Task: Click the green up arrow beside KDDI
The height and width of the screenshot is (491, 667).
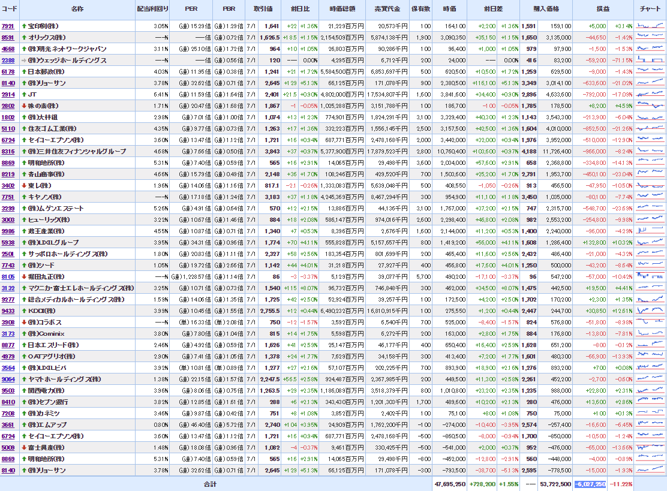Action: pyautogui.click(x=24, y=311)
